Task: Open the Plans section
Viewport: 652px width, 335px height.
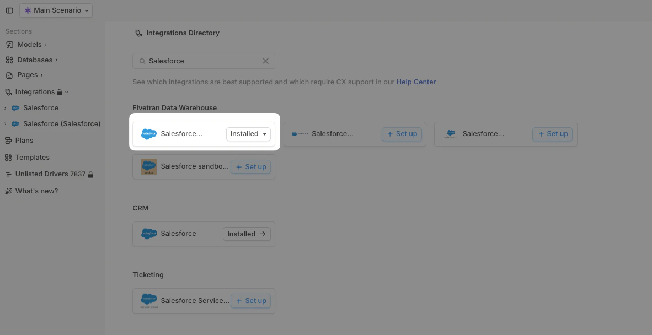Action: point(24,141)
